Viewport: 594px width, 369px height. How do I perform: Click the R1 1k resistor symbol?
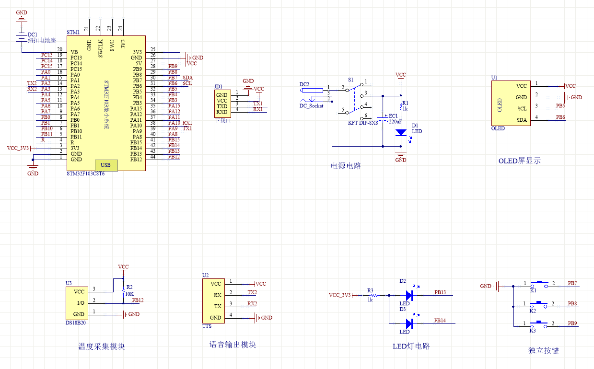(401, 105)
